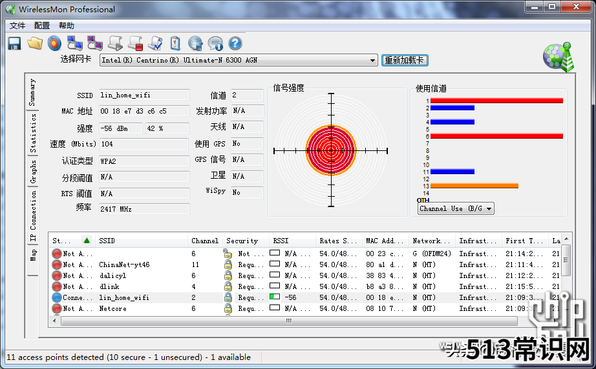Click the lock icon on the dlink row
This screenshot has width=596, height=369.
tap(228, 286)
